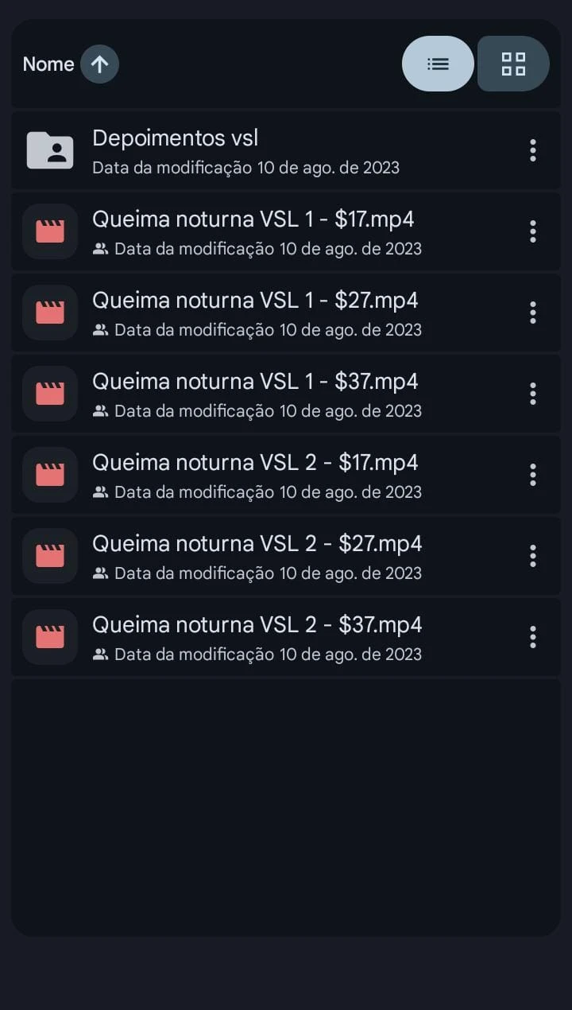
Task: Click video icon of Queima noturna VSL 1 - $37.mp4
Action: (50, 394)
